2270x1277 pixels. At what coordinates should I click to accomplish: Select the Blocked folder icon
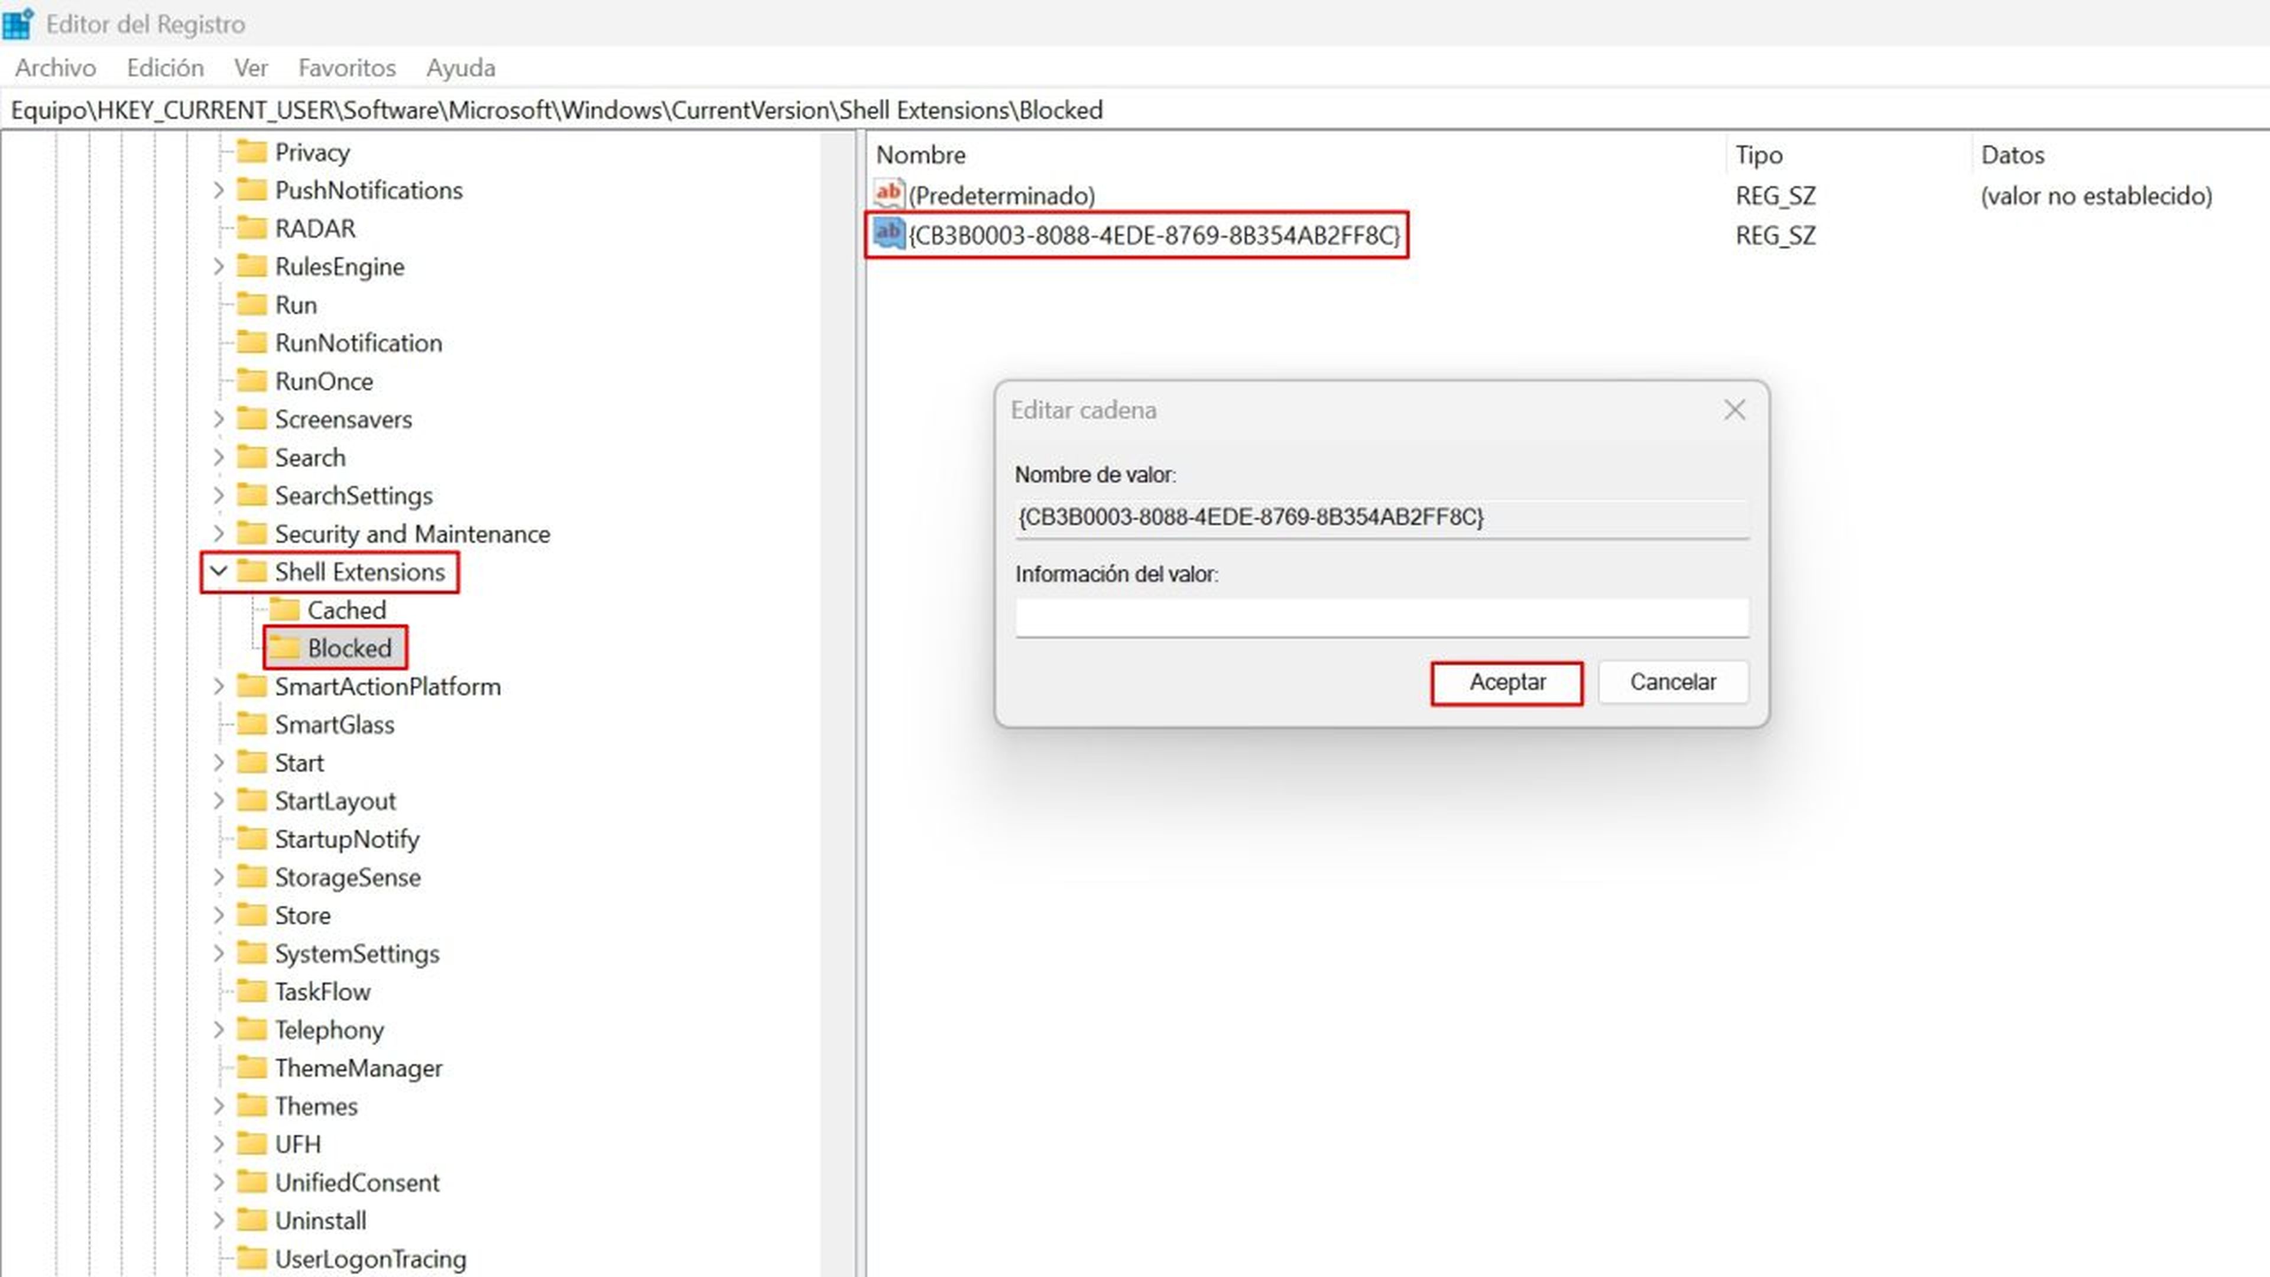284,648
